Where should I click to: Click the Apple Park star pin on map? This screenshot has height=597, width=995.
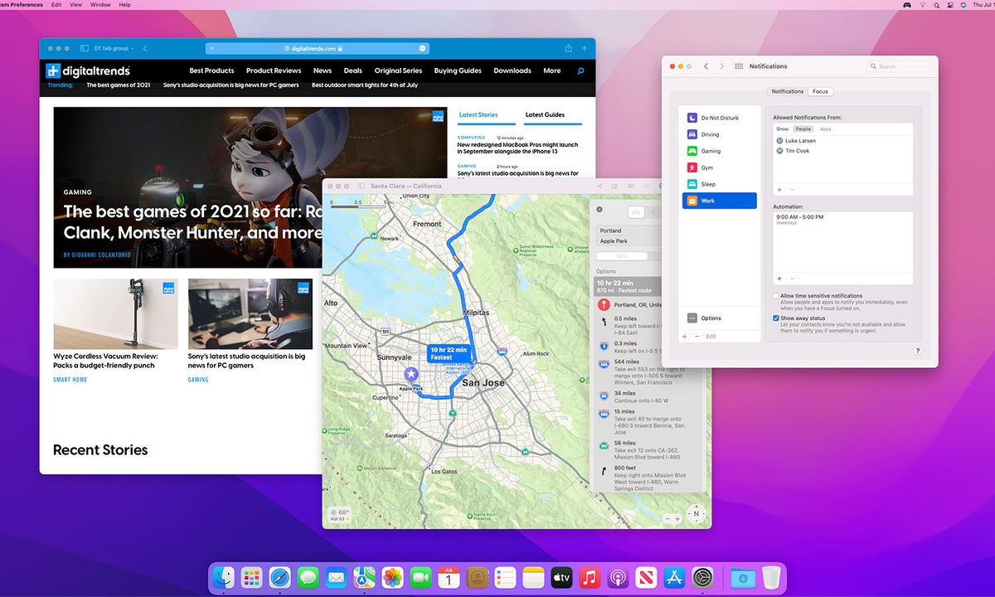[x=410, y=375]
